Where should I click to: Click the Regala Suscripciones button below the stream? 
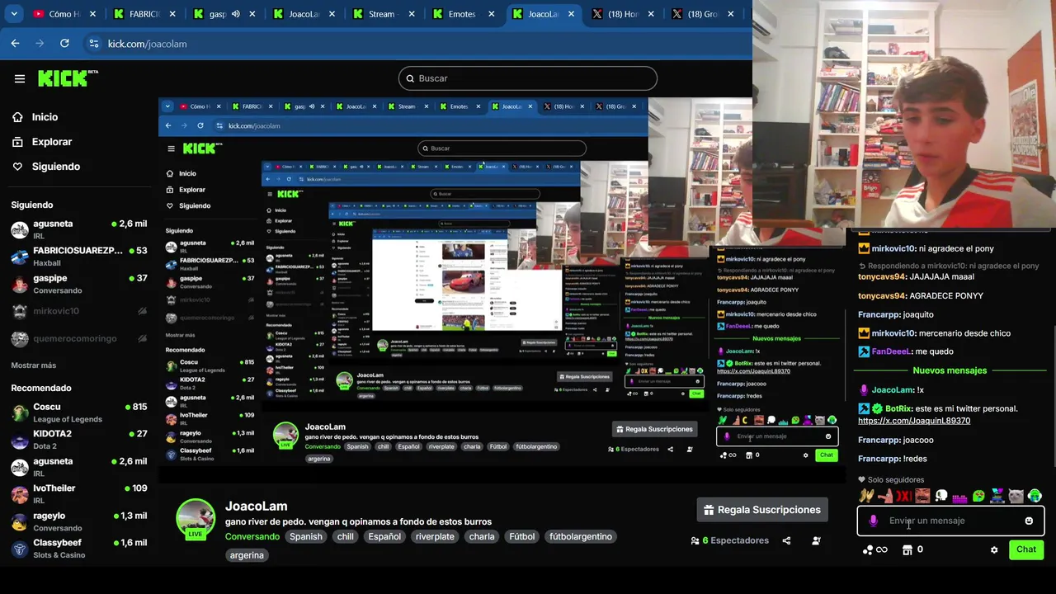(762, 510)
